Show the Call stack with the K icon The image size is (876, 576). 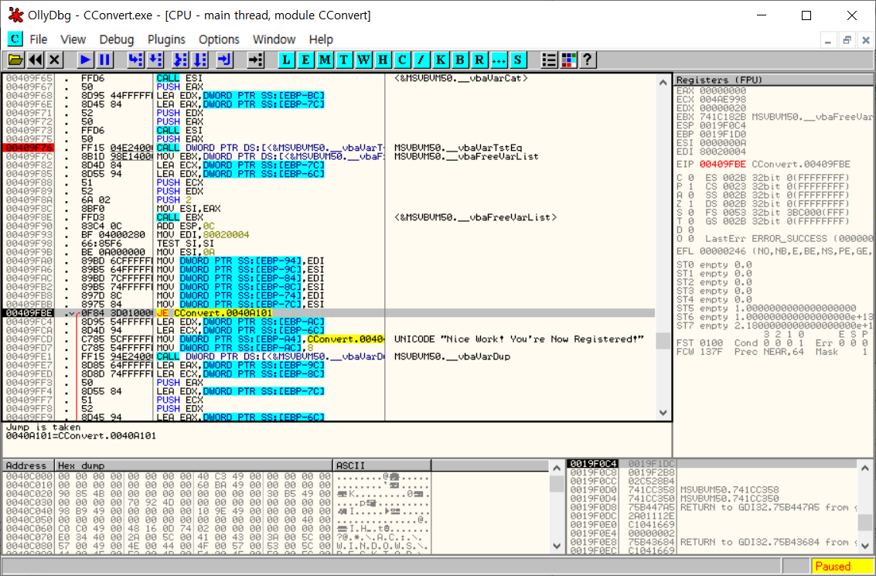tap(441, 60)
